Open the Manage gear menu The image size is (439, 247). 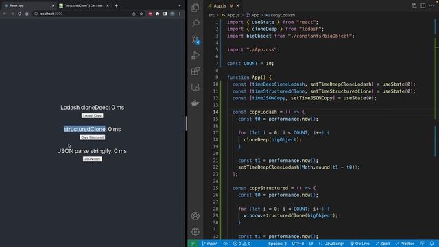tap(195, 232)
